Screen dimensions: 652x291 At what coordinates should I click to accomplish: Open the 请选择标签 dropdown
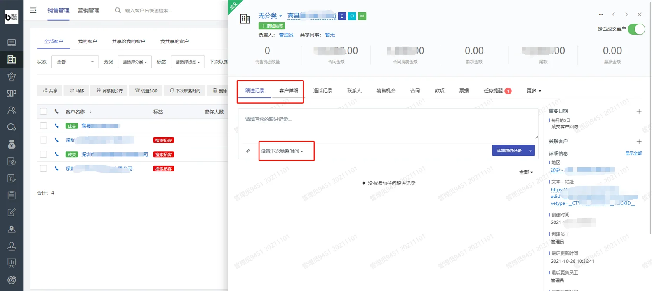[188, 62]
